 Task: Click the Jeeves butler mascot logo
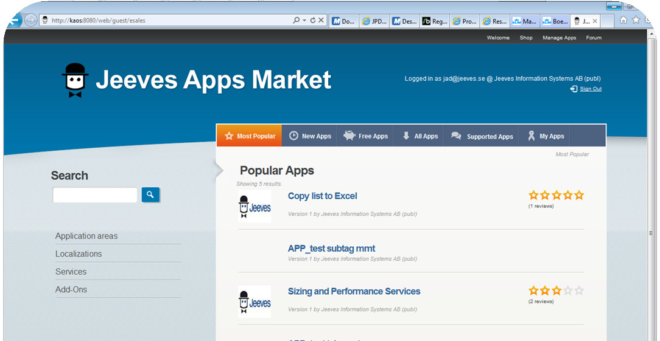pyautogui.click(x=75, y=80)
